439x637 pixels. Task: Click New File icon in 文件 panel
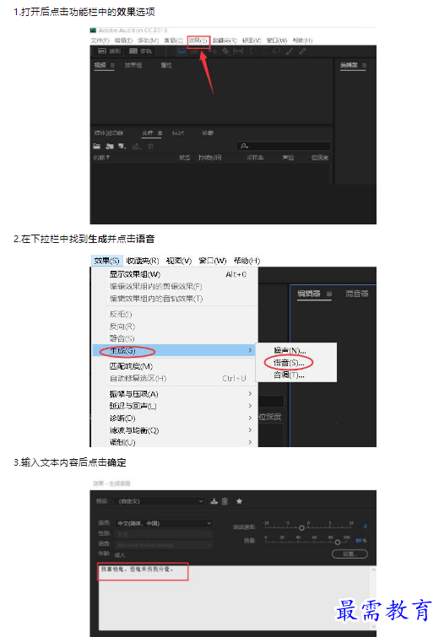coord(122,146)
